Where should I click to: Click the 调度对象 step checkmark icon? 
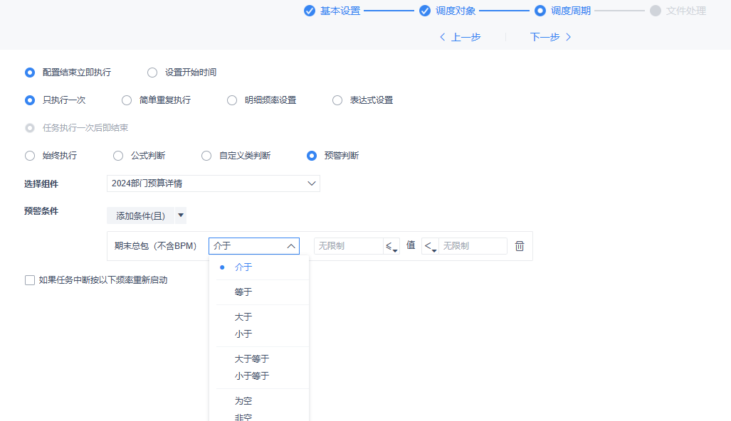click(x=425, y=11)
